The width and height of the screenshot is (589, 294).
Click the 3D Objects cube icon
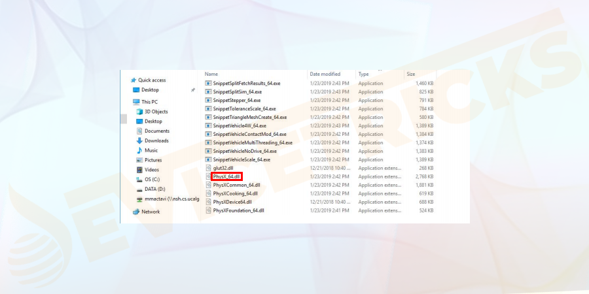(139, 112)
